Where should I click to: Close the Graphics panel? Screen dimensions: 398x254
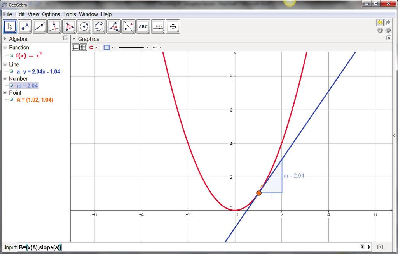[389, 38]
